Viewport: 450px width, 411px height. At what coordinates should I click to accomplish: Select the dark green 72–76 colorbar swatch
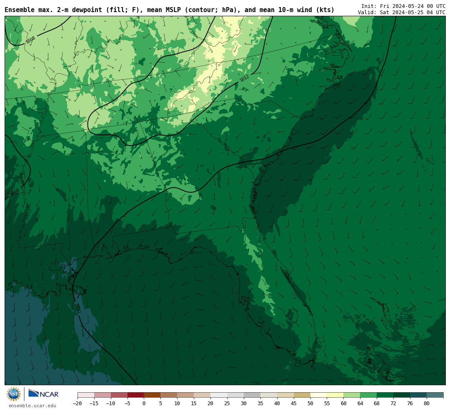pyautogui.click(x=402, y=395)
